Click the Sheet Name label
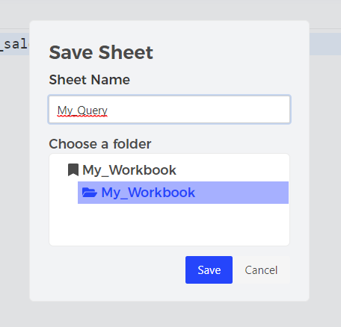 (x=90, y=80)
